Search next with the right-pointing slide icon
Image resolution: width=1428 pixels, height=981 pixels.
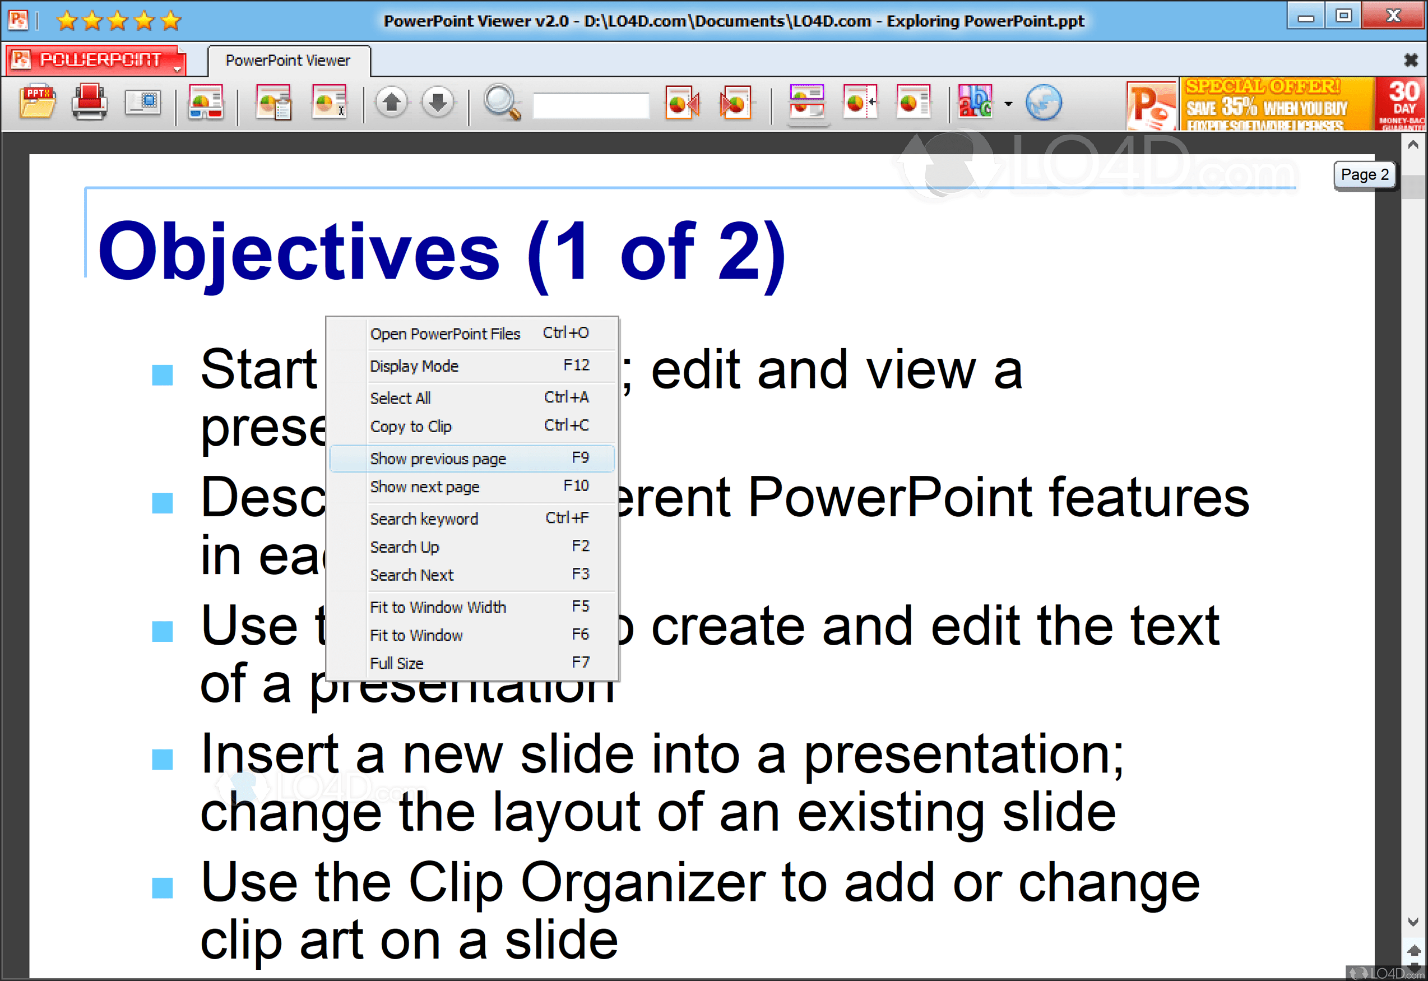tap(735, 102)
